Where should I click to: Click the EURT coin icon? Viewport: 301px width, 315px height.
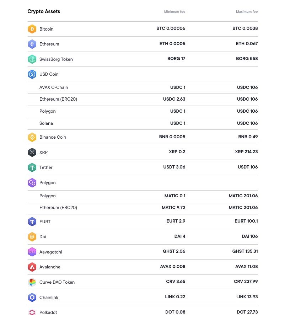click(x=32, y=222)
